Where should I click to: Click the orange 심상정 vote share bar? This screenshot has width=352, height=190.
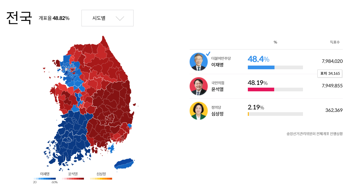point(248,114)
